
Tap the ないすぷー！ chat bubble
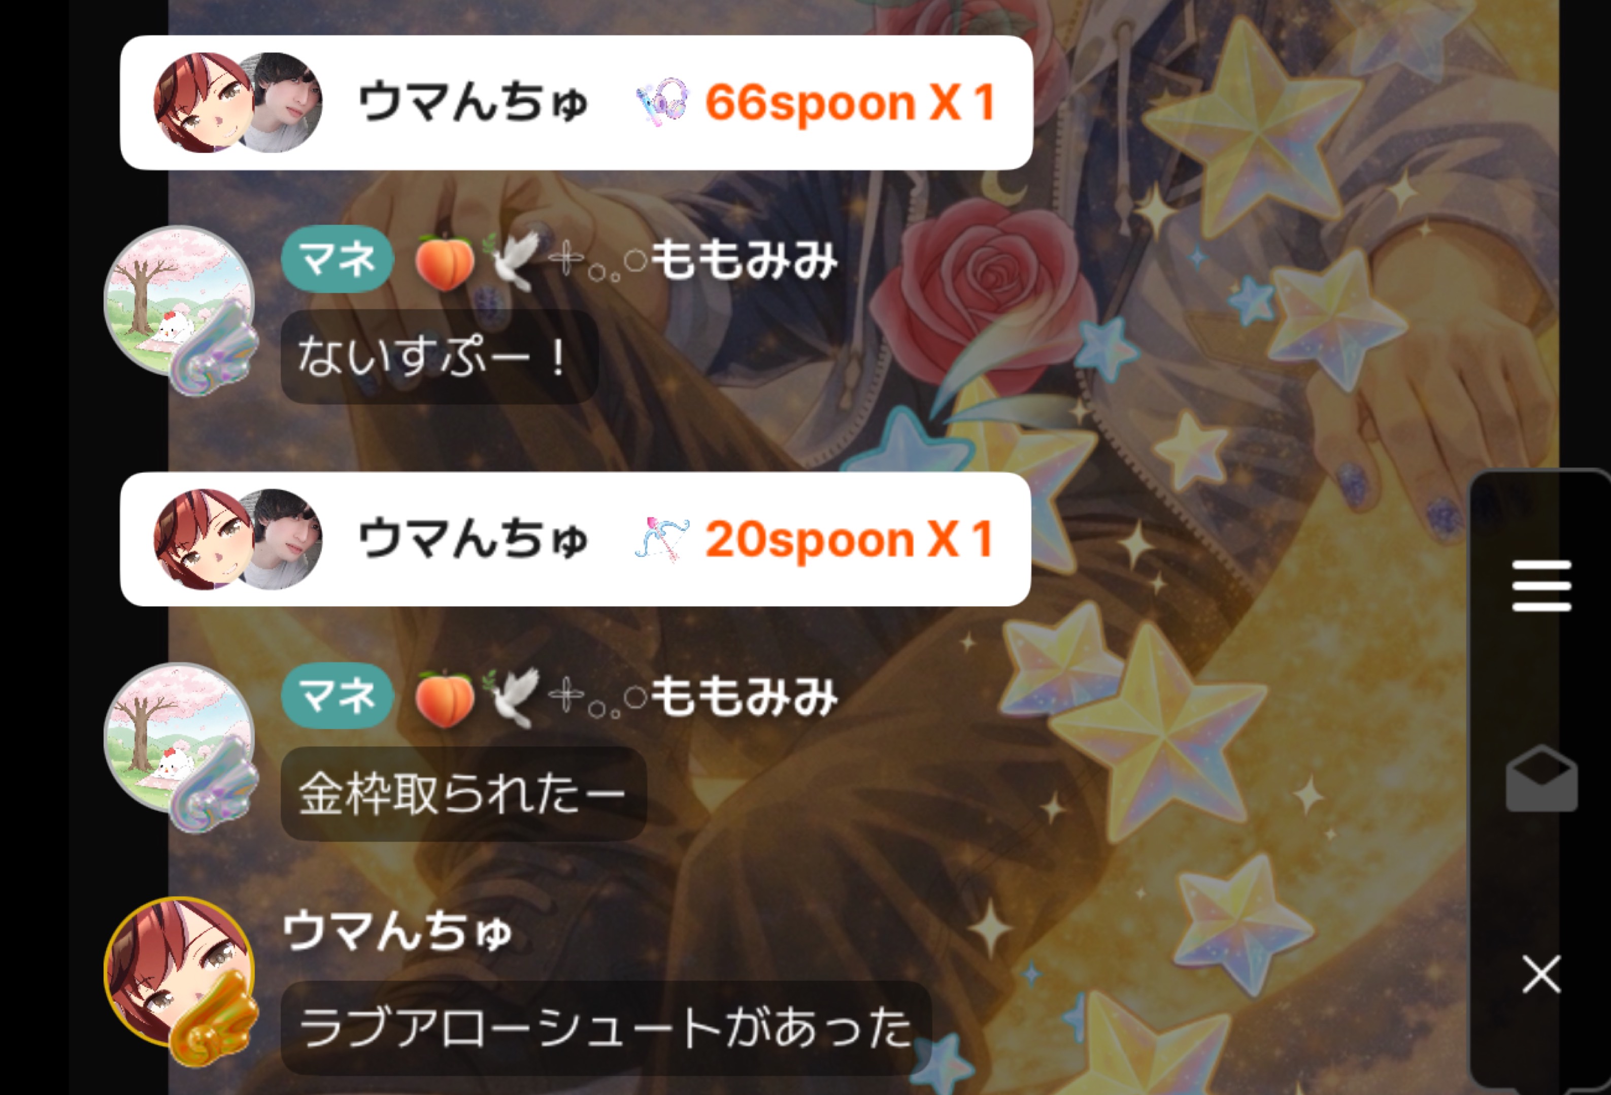(x=440, y=356)
